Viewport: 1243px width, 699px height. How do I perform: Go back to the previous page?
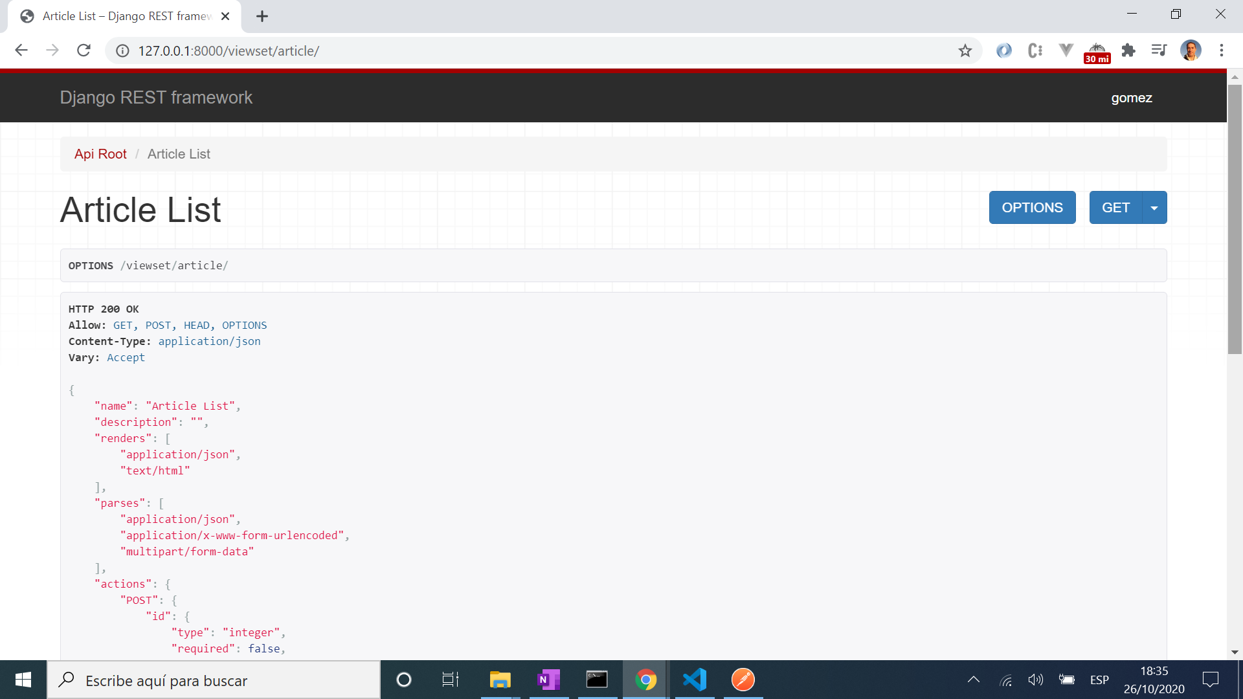(x=21, y=50)
